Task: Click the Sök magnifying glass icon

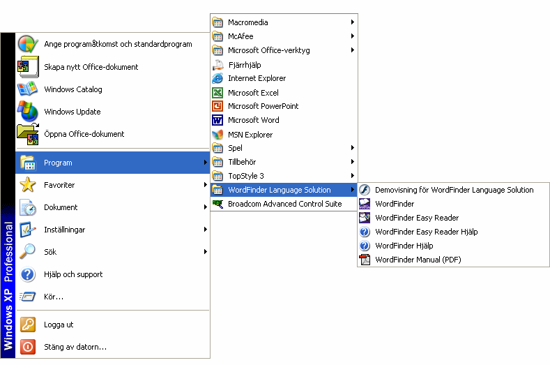Action: pyautogui.click(x=28, y=251)
